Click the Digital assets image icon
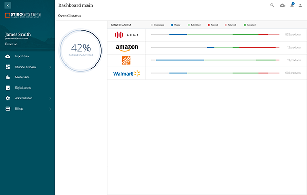 (x=8, y=88)
